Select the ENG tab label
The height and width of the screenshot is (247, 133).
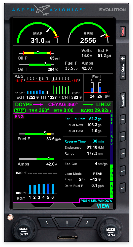[x=19, y=117]
